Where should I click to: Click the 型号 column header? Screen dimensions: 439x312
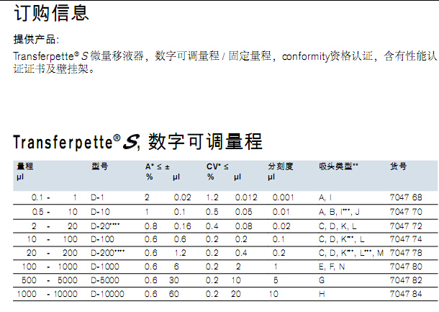(99, 166)
